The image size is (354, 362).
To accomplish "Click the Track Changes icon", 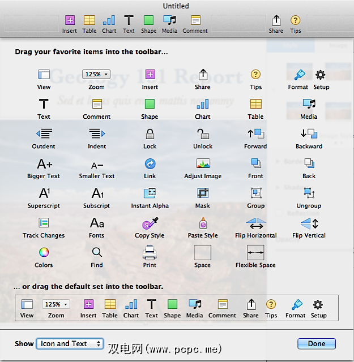I will tap(44, 223).
